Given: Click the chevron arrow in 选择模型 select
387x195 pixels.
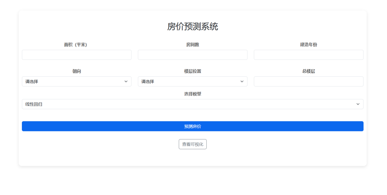Looking at the screenshot, I should coord(358,104).
